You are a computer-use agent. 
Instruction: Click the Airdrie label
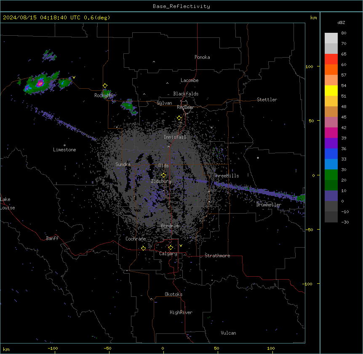tap(170, 226)
